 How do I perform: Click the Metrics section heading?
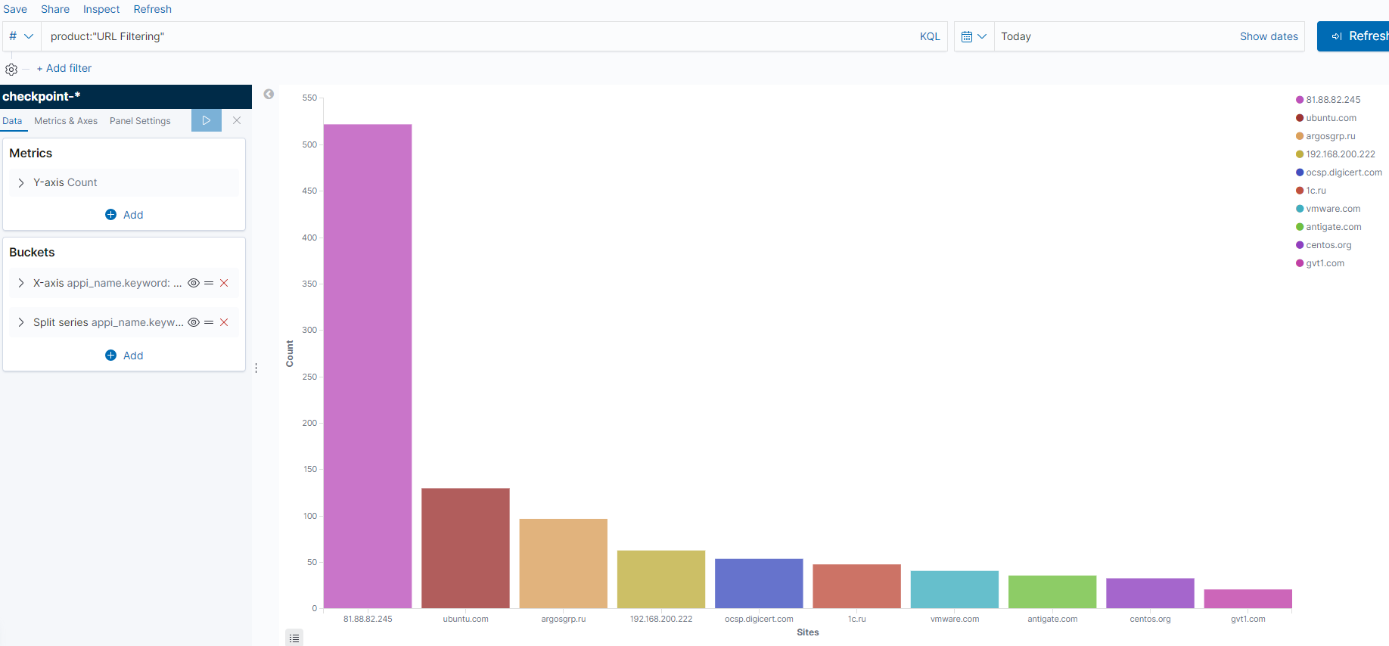point(31,153)
